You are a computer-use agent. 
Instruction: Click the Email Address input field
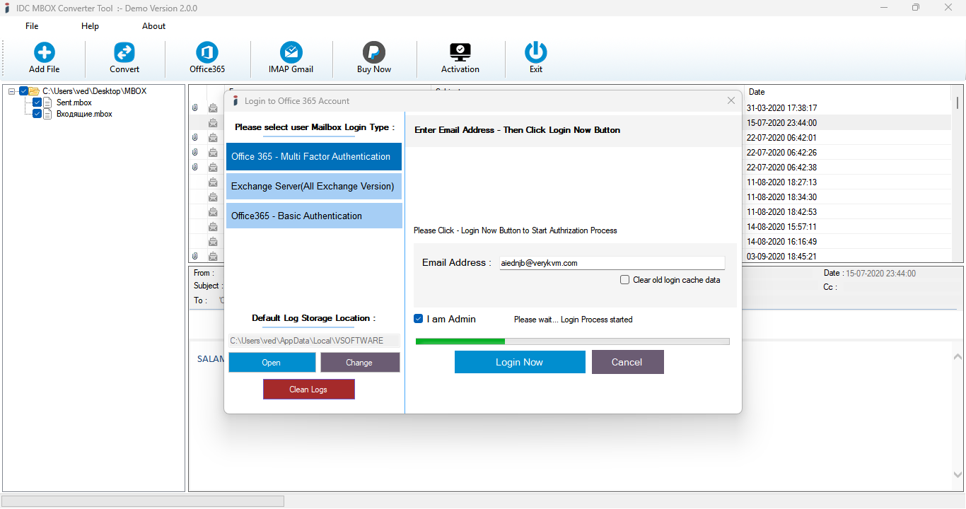point(612,263)
